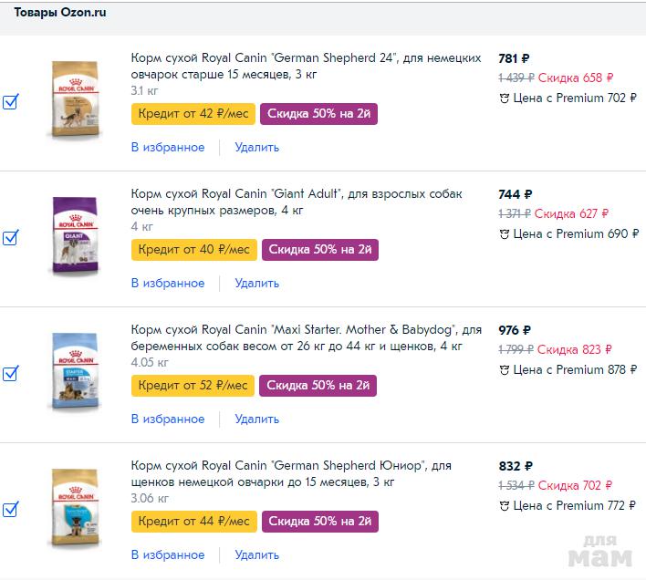Open the German Shepherd 24 product image

click(x=76, y=99)
